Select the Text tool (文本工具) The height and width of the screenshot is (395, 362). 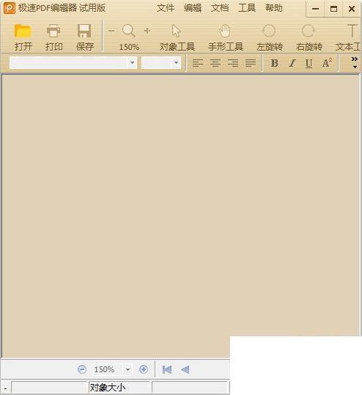pos(348,37)
